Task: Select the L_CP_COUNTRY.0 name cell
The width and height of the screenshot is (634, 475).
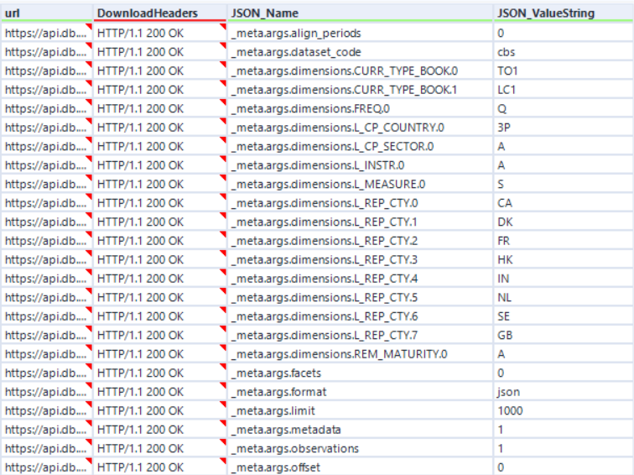Action: pos(360,128)
